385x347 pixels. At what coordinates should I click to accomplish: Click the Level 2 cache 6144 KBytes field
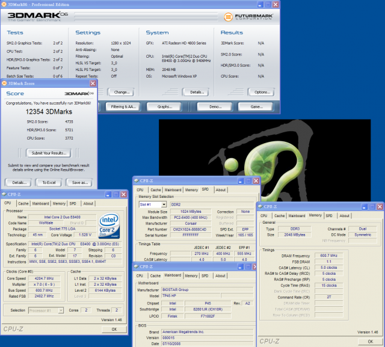coord(105,290)
